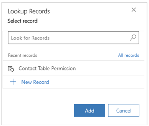149x126 pixels.
Task: Close the Lookup Records dialog
Action: pos(134,10)
